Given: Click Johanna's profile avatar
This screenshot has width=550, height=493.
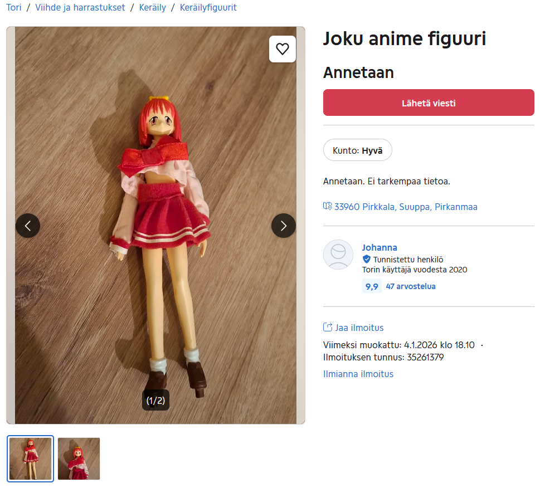Looking at the screenshot, I should pyautogui.click(x=338, y=255).
